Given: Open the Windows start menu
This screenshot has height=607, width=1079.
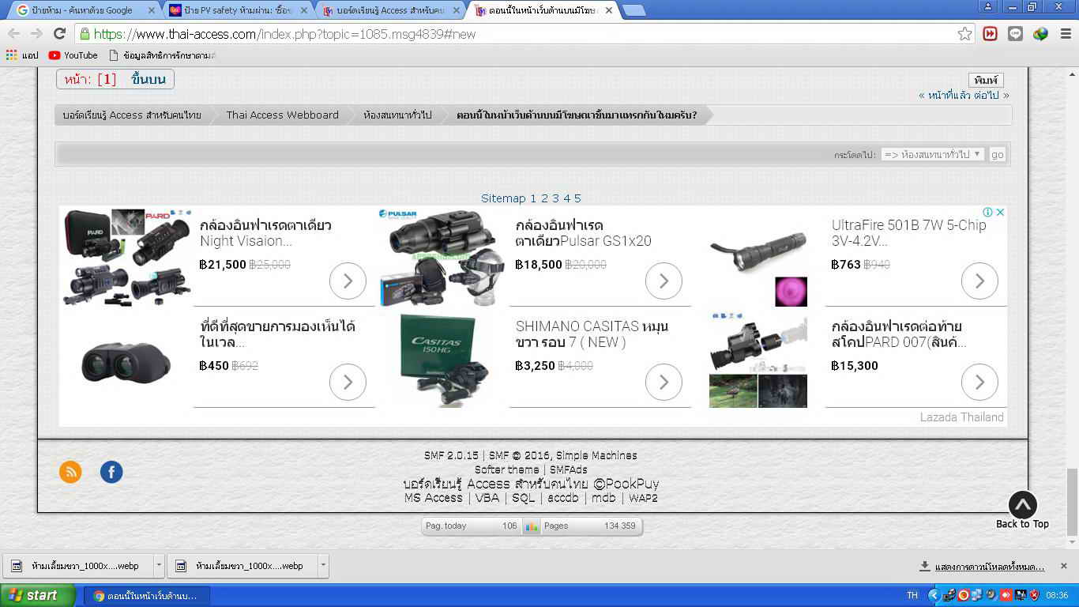Looking at the screenshot, I should 38,595.
